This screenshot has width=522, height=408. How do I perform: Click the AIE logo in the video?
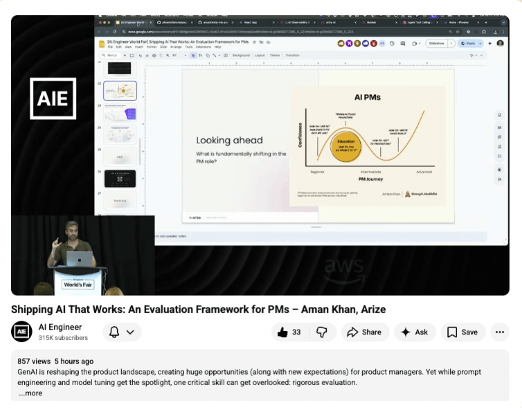pos(53,98)
